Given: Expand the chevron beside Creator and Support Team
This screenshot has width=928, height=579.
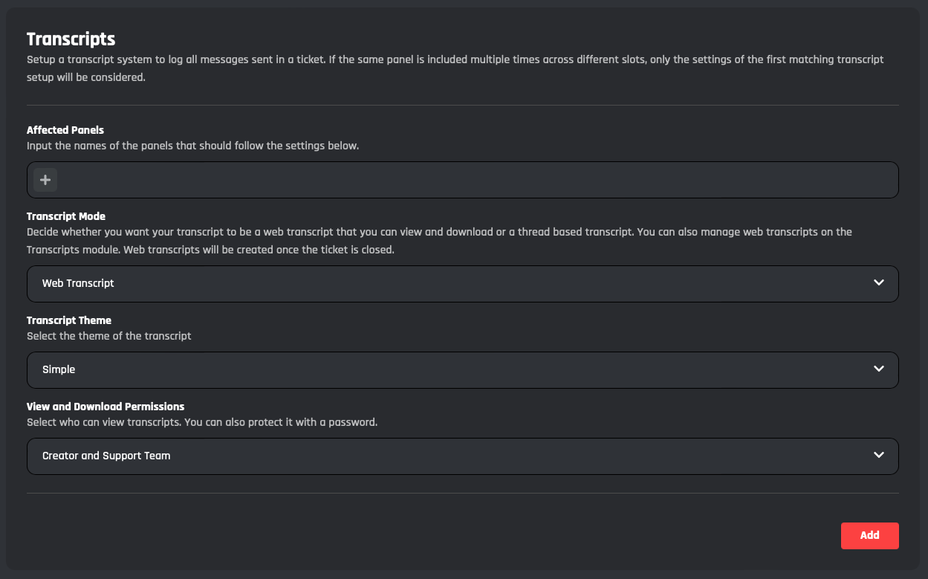Looking at the screenshot, I should coord(879,456).
